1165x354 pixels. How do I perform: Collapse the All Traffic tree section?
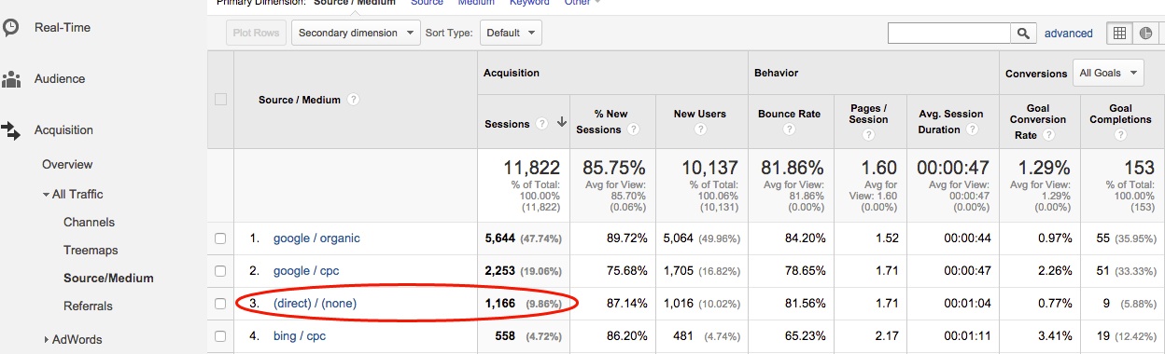[46, 195]
